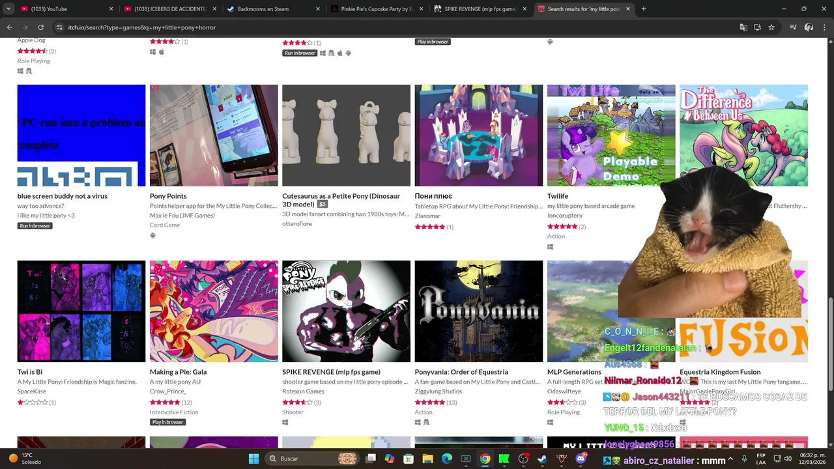Click Play in browser under Making a Pie
Screen dimensions: 834x469
point(167,422)
